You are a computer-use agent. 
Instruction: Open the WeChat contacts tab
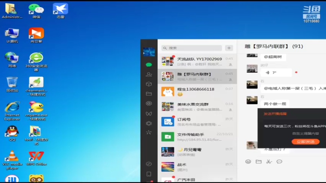click(149, 74)
